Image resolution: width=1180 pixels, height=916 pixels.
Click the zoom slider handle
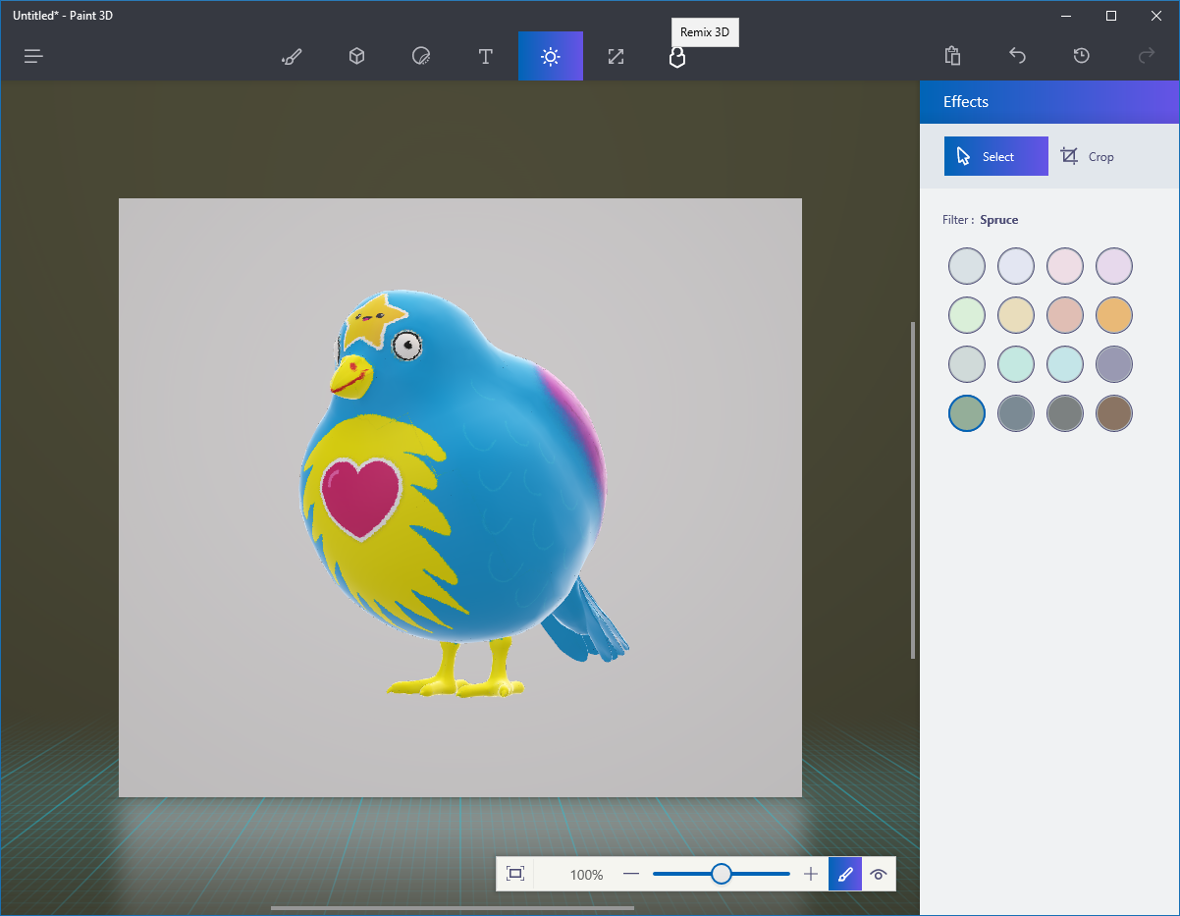pos(722,874)
